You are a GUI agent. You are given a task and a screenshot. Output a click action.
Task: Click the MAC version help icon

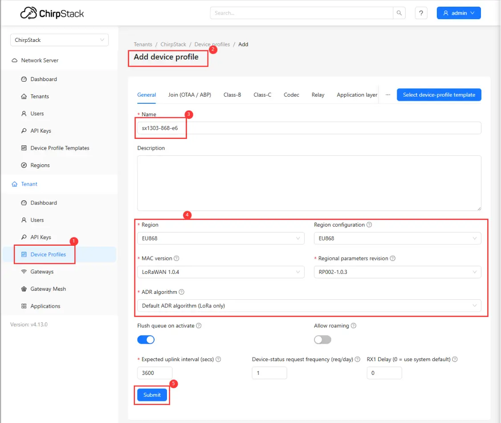coord(177,259)
